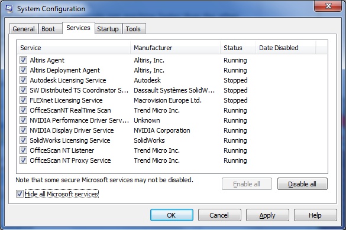
Task: Switch to the Startup tab
Action: point(108,29)
